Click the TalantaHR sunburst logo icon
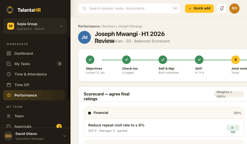The width and height of the screenshot is (247, 144). pos(10,10)
